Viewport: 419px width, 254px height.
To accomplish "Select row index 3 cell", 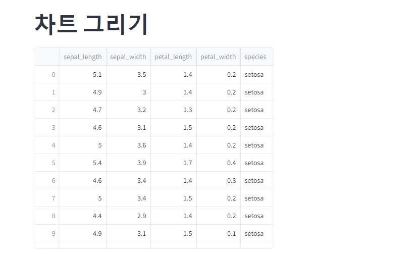I will tap(47, 127).
